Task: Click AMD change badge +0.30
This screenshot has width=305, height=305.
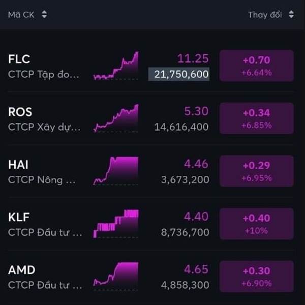Action: point(256,277)
